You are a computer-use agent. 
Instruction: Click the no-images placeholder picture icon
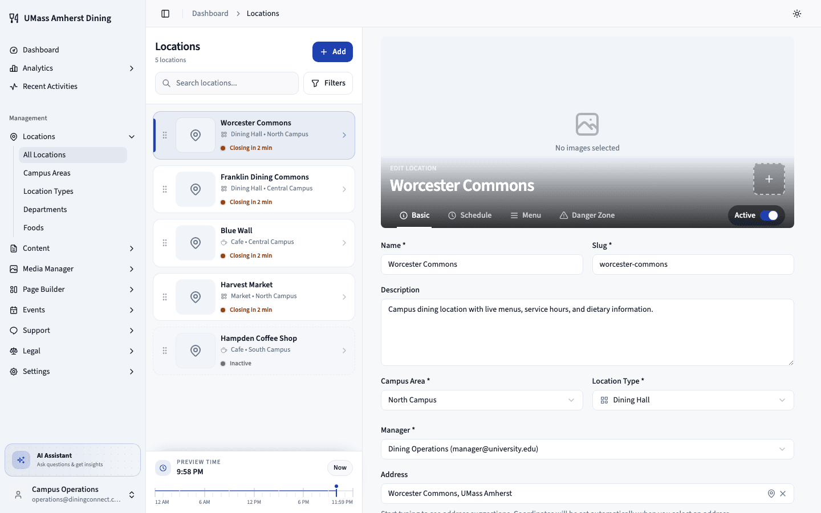pyautogui.click(x=587, y=124)
